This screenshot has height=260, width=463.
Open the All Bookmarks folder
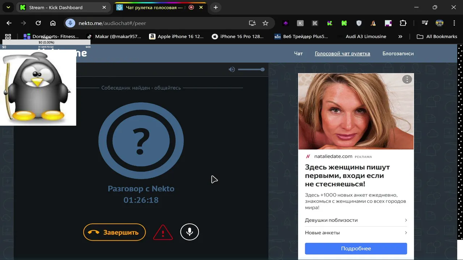437,36
